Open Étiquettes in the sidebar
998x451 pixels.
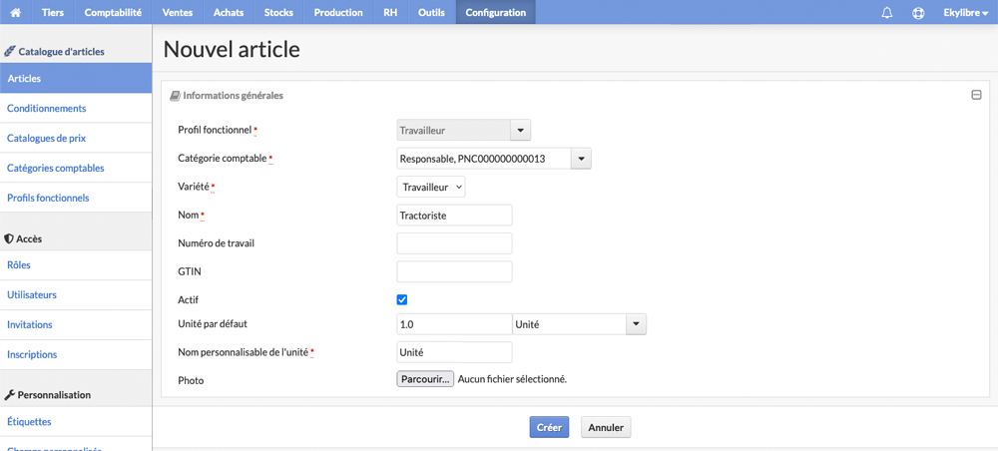76,422
